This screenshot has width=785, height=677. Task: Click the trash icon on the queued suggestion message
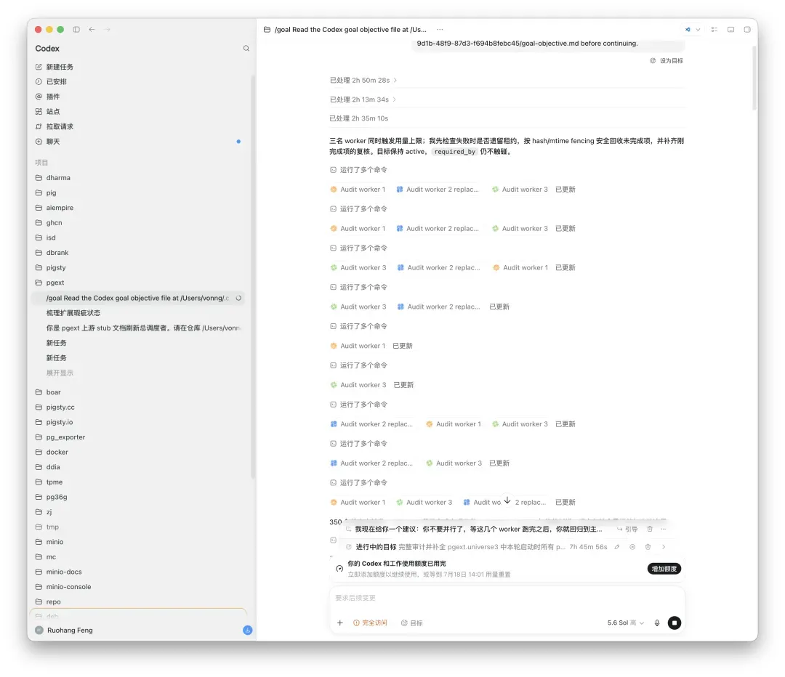coord(649,529)
